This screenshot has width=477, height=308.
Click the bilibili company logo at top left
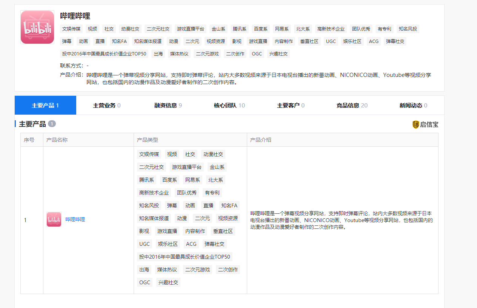point(37,28)
